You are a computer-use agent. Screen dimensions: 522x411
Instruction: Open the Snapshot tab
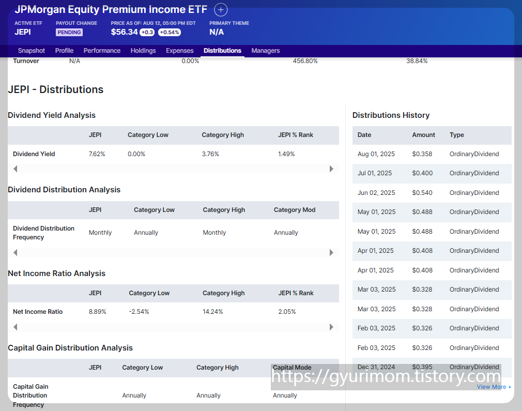(32, 51)
